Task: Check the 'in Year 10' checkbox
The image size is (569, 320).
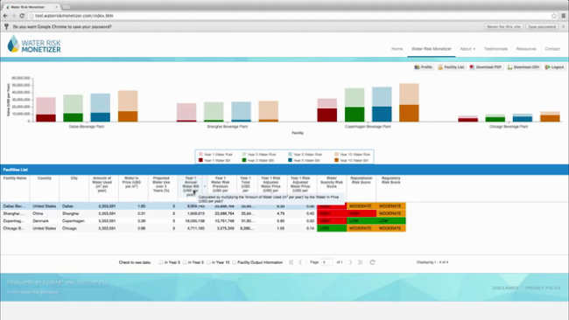Action: pos(208,262)
